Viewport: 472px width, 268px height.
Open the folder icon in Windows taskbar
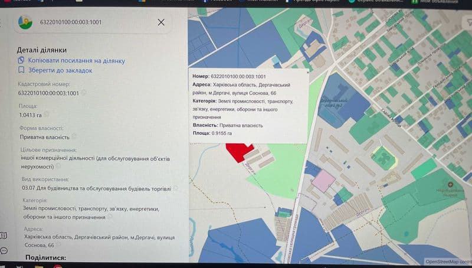pyautogui.click(x=39, y=266)
